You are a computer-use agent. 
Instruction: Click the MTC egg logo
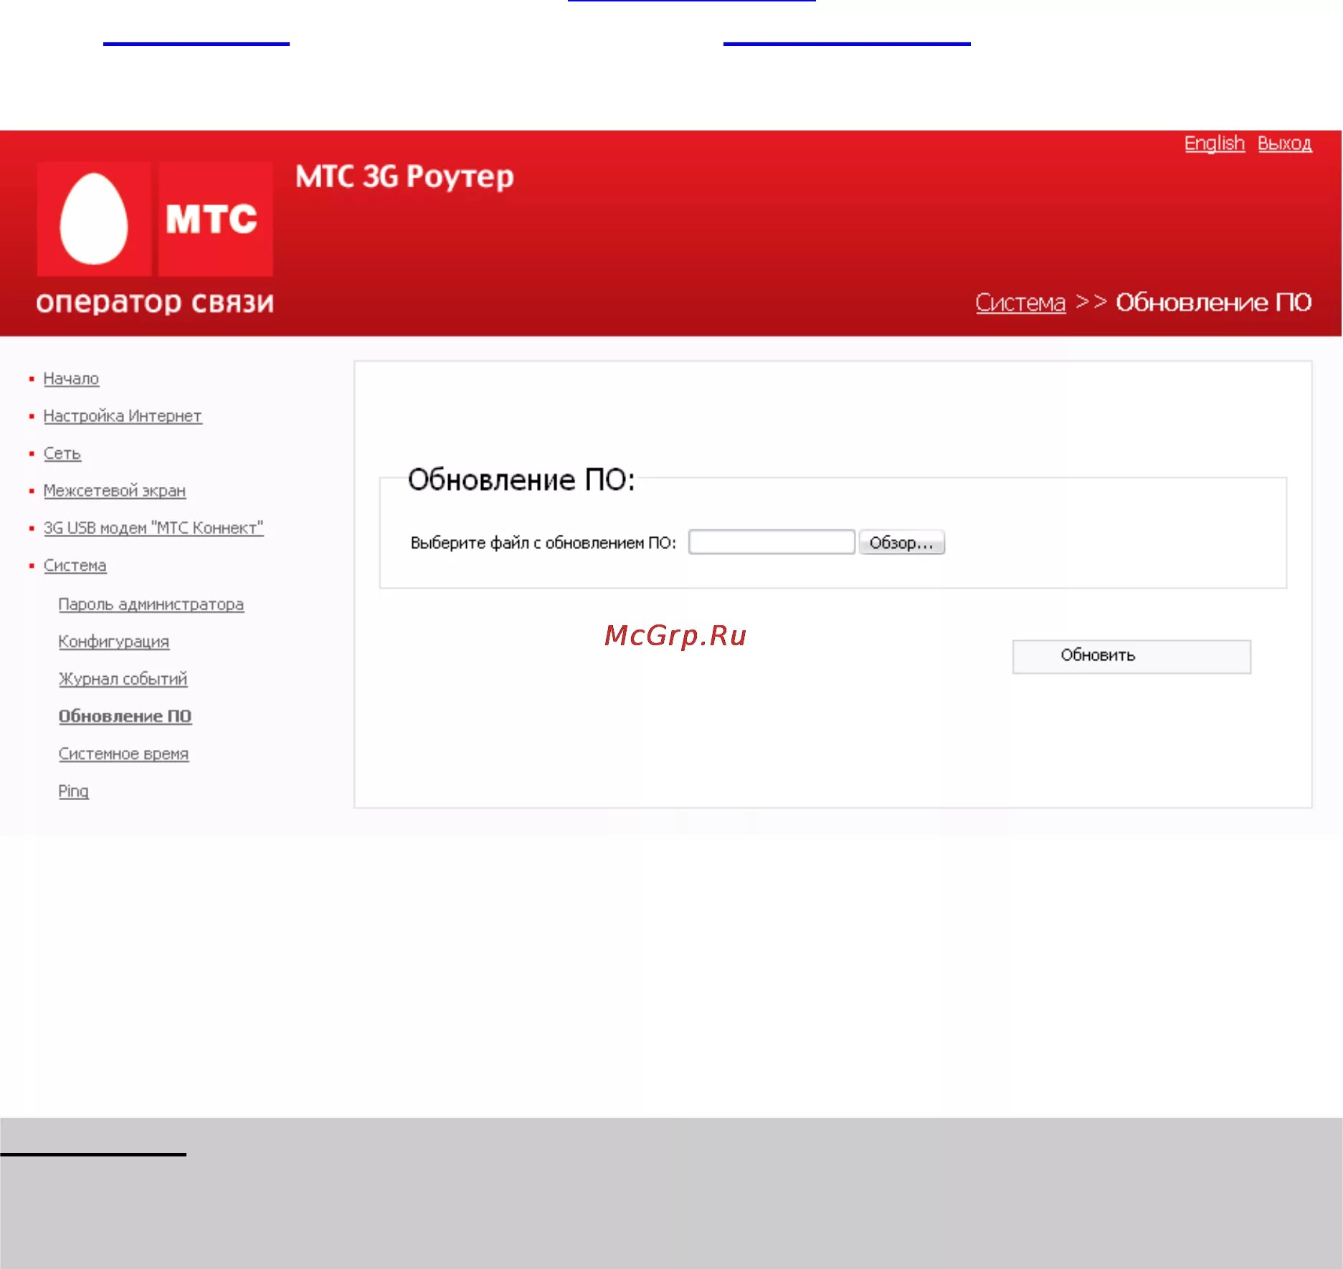[94, 219]
